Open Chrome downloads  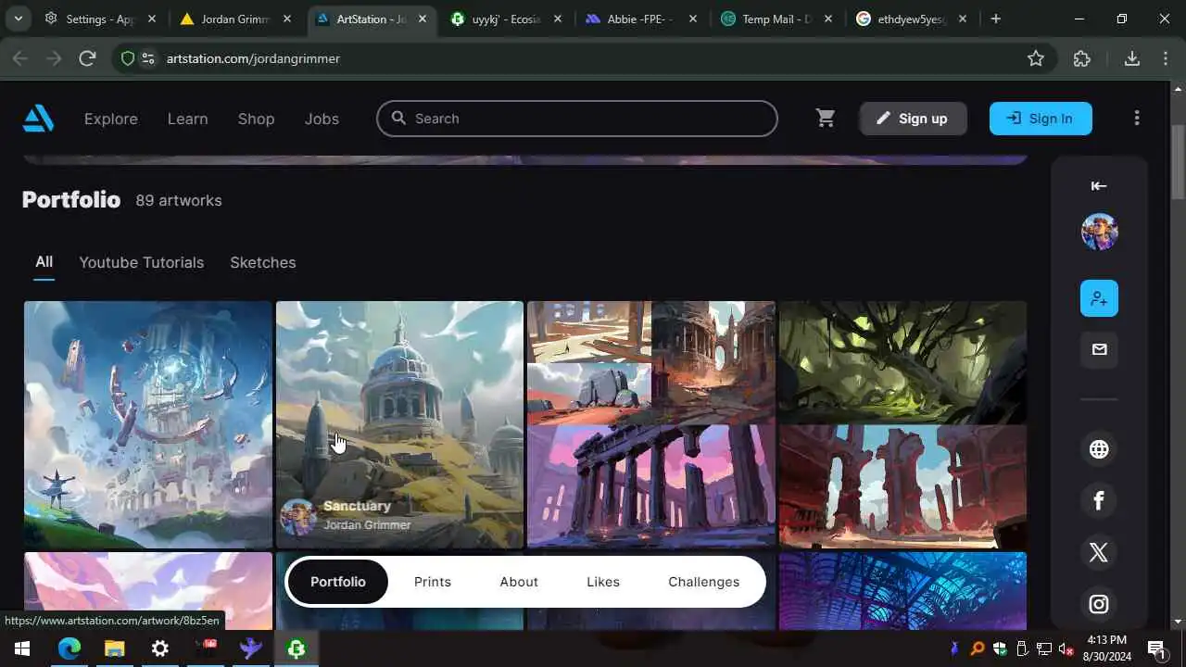click(x=1132, y=58)
